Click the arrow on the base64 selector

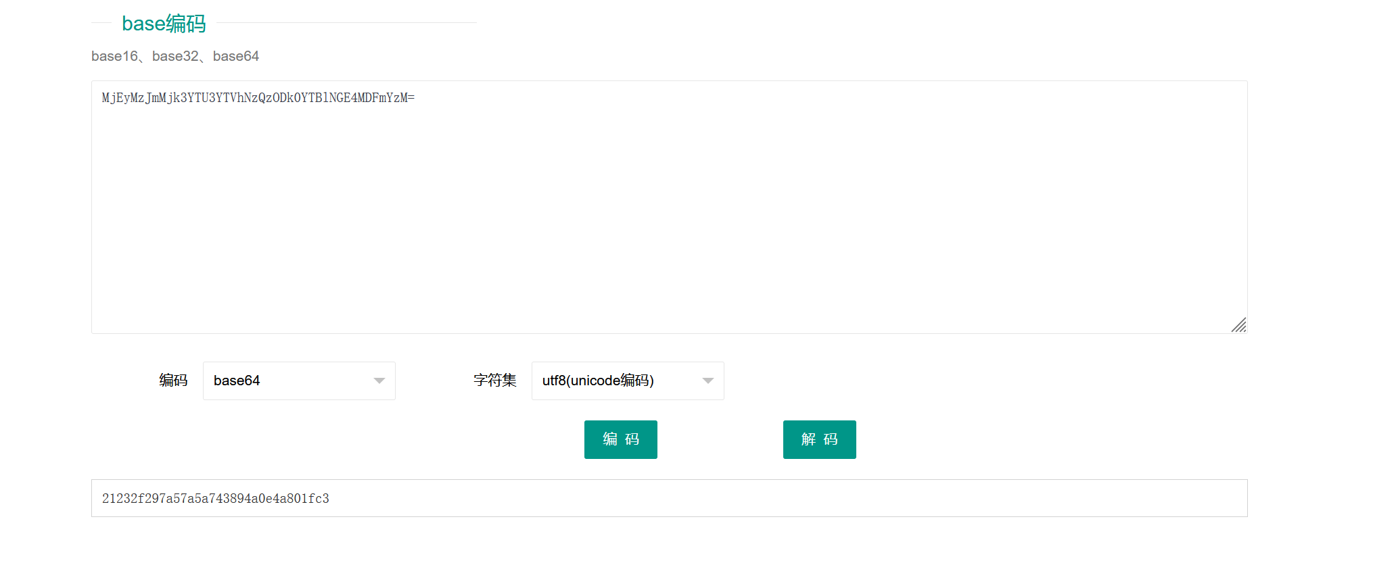[379, 381]
